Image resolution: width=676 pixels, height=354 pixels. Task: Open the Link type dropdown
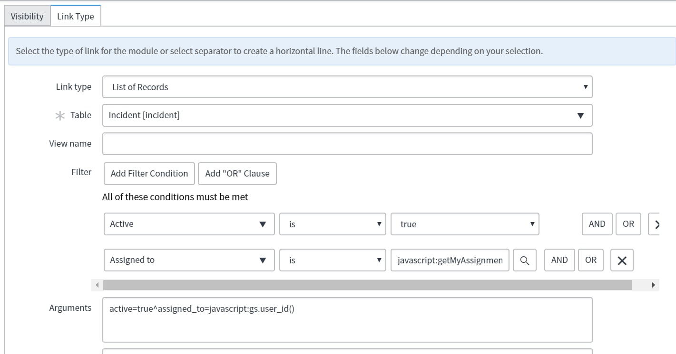347,87
